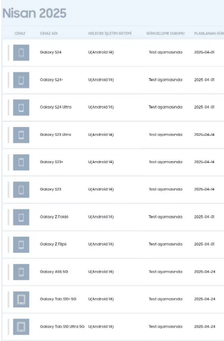Click the Nisan 2025 heading
The height and width of the screenshot is (341, 224).
pyautogui.click(x=34, y=13)
